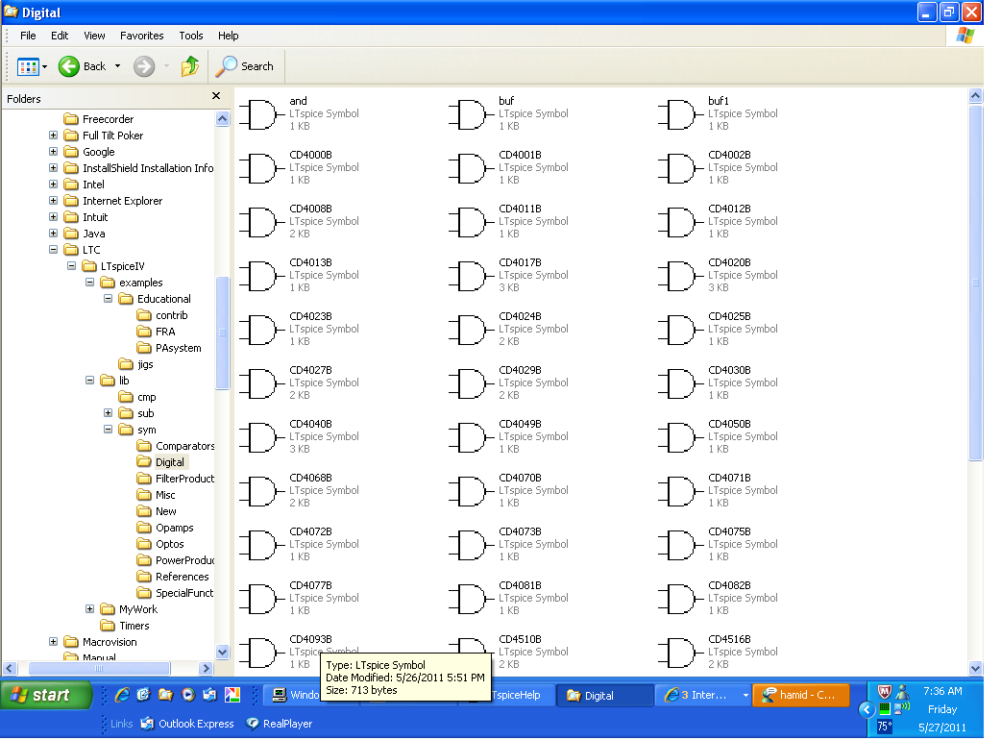
Task: Select the CD4000B symbol icon
Action: point(261,168)
